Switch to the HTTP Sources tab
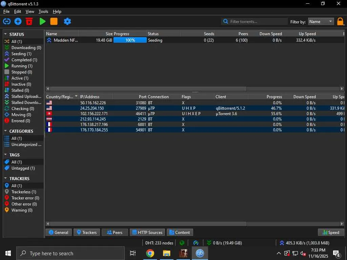Screen dimensions: 347x260 click(x=147, y=232)
